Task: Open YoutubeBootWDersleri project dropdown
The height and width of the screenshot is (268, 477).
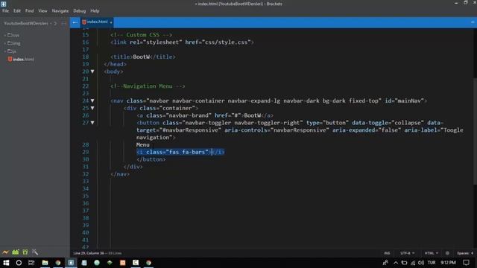Action: point(28,23)
